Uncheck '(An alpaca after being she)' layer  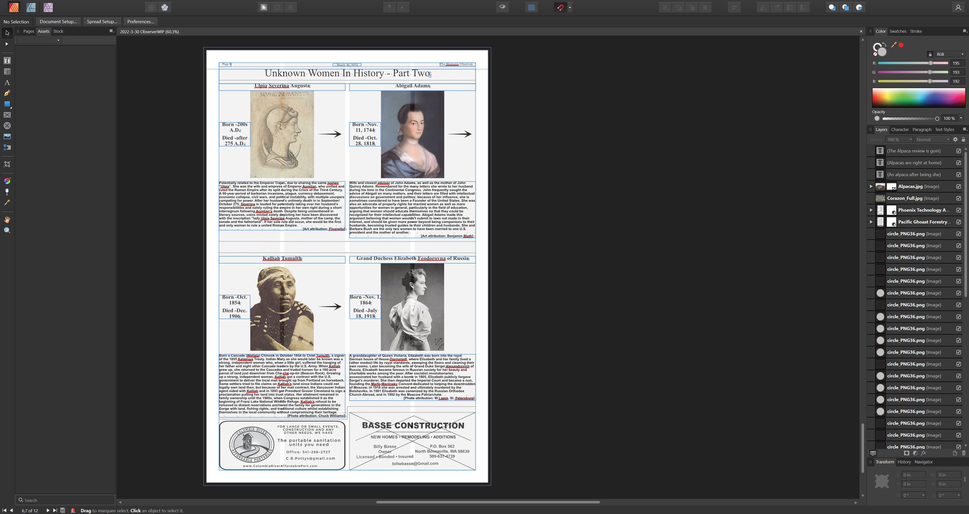coord(959,175)
